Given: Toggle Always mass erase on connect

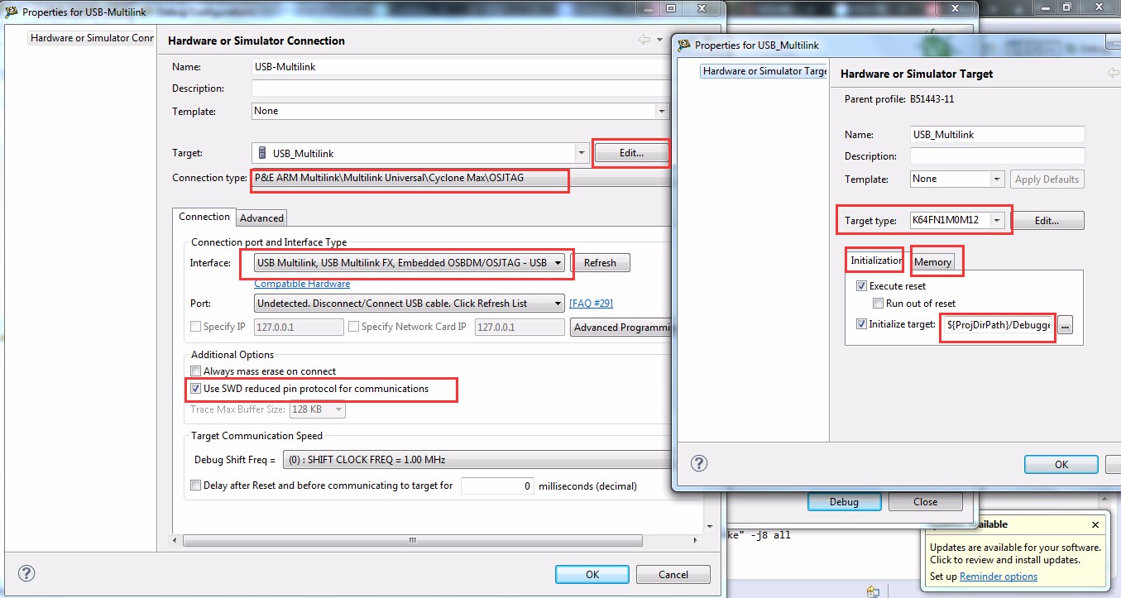Looking at the screenshot, I should pyautogui.click(x=196, y=371).
